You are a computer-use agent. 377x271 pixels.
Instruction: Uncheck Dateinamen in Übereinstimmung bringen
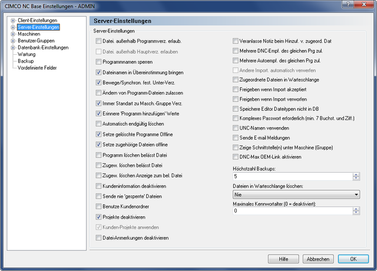tap(98, 72)
